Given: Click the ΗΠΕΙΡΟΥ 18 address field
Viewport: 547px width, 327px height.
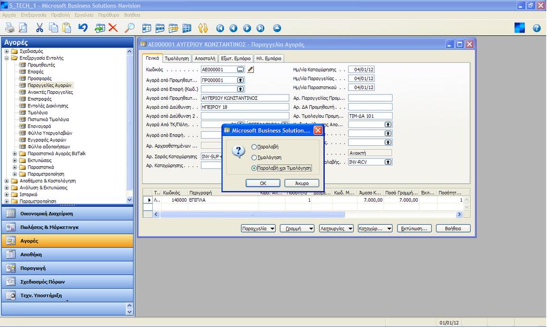Looking at the screenshot, I should coord(245,107).
